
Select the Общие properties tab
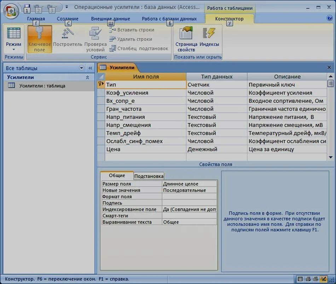tap(117, 175)
